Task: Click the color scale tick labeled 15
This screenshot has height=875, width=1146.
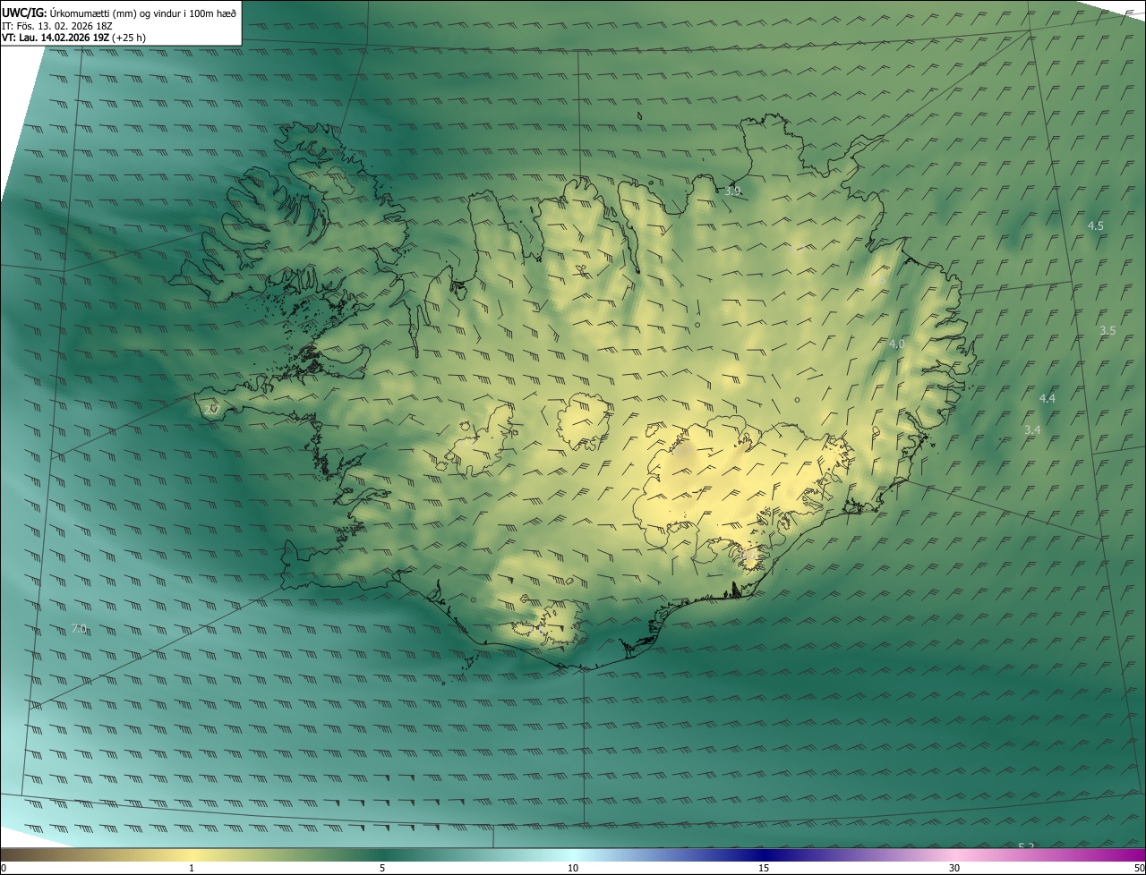Action: click(x=764, y=868)
